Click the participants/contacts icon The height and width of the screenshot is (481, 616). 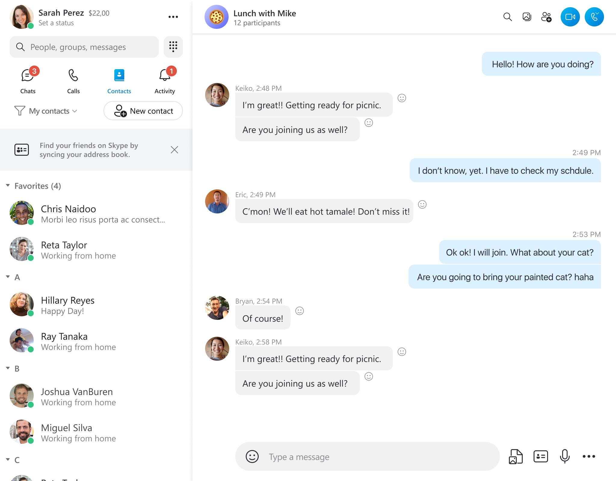point(547,17)
